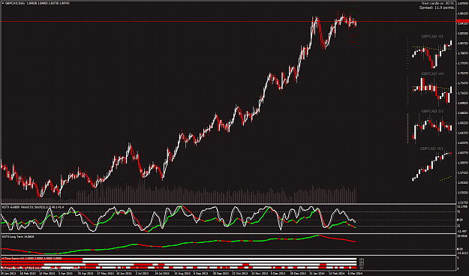Screen dimensions: 469x276
Task: Open the H1 mini candlestick chart
Action: point(432,54)
